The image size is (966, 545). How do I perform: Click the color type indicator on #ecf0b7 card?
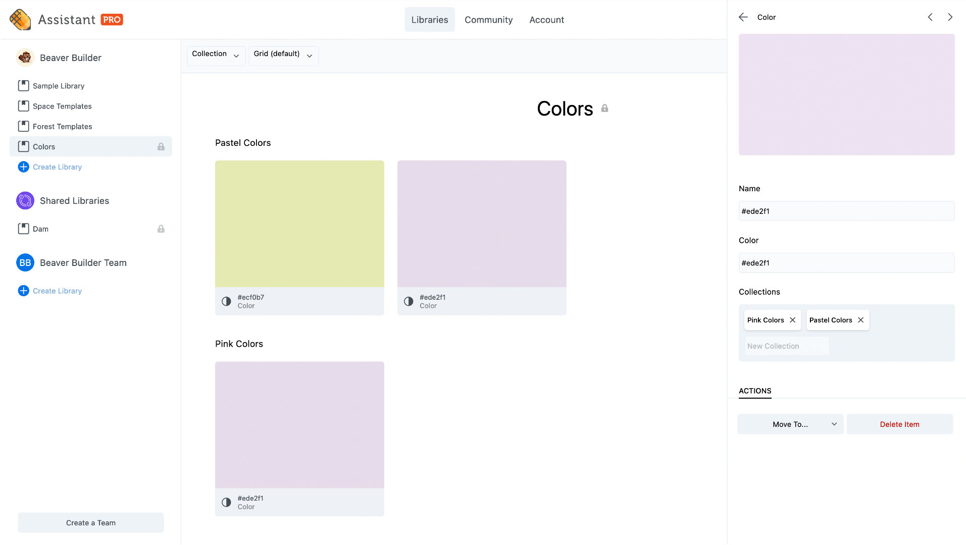coord(226,301)
